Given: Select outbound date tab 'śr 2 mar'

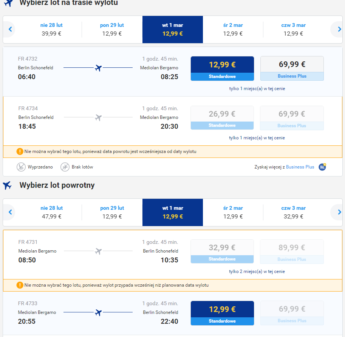Looking at the screenshot, I should coord(233,29).
